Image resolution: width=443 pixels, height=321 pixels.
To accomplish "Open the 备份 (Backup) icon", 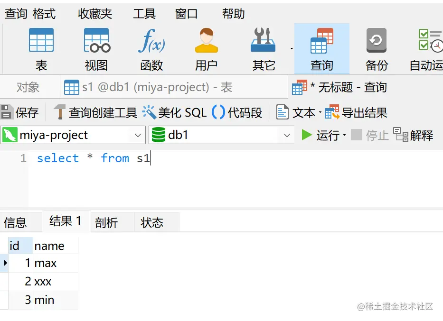I will (x=377, y=49).
